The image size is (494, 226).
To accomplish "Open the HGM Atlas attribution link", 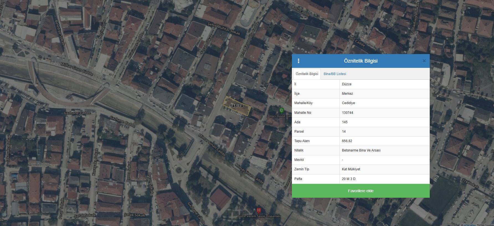I will [470, 225].
